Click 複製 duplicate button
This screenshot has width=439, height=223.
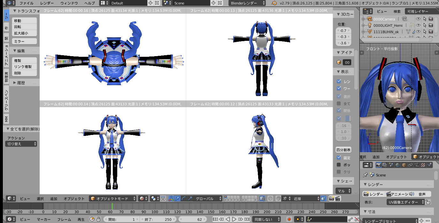(25, 60)
